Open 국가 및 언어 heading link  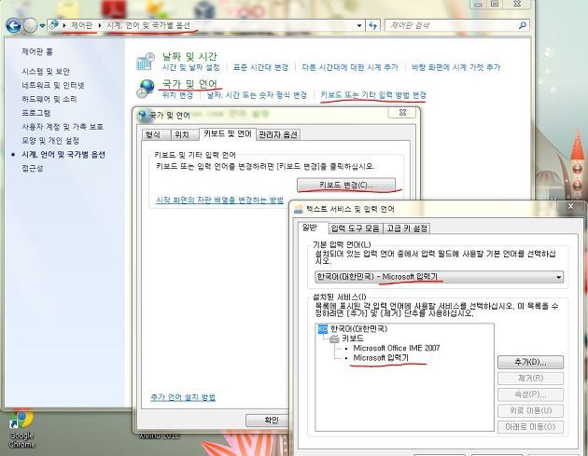click(x=189, y=84)
